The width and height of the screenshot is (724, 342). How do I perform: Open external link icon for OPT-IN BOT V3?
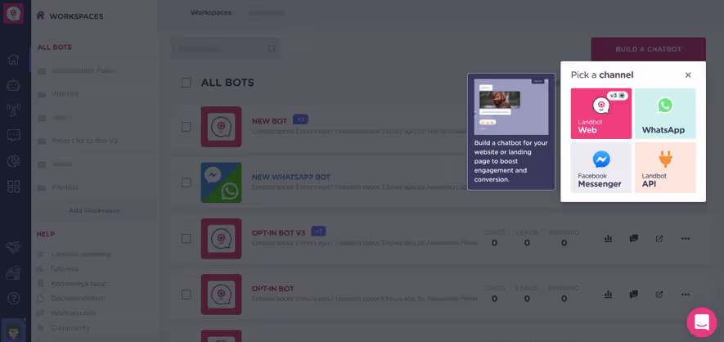click(659, 239)
